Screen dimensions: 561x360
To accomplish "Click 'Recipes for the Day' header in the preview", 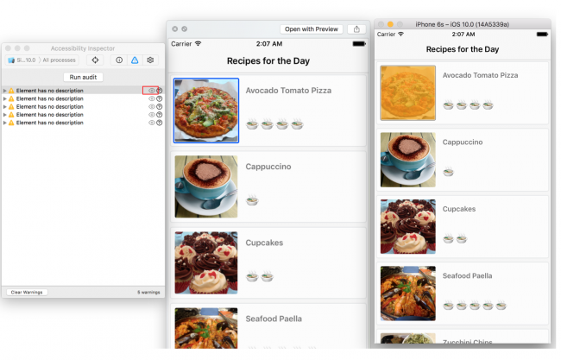I will click(268, 60).
